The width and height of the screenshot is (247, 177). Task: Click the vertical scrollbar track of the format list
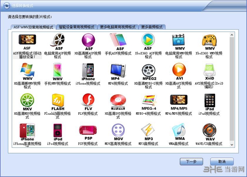[232, 90]
